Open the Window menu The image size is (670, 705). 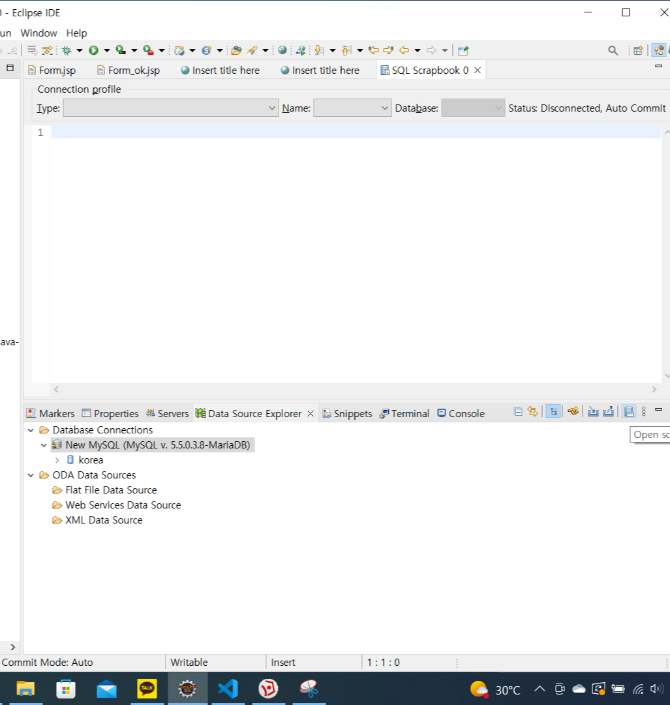tap(38, 33)
